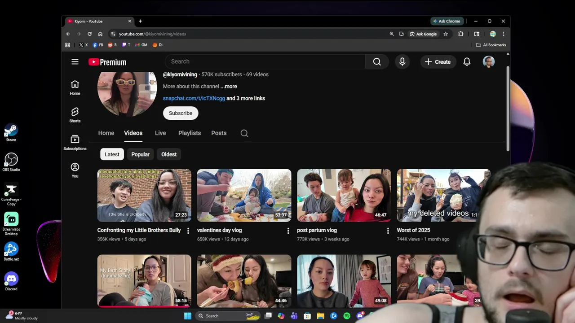
Task: Open Chrome home page button
Action: point(100,34)
